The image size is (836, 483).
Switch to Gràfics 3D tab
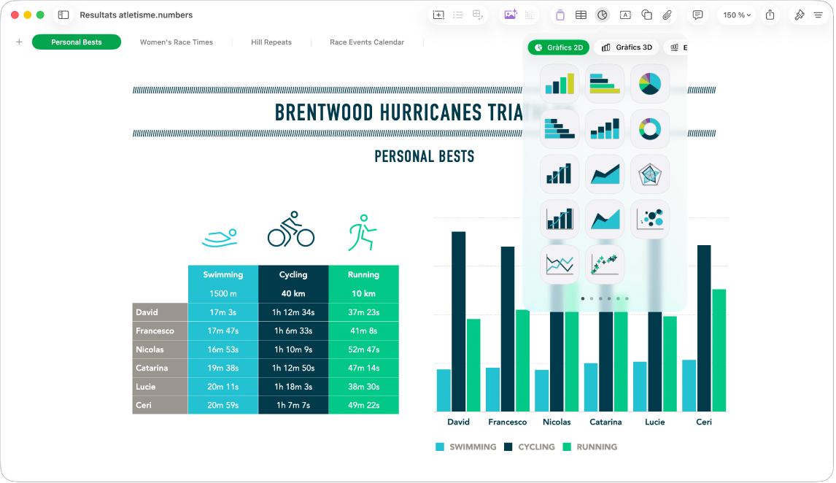click(x=627, y=47)
